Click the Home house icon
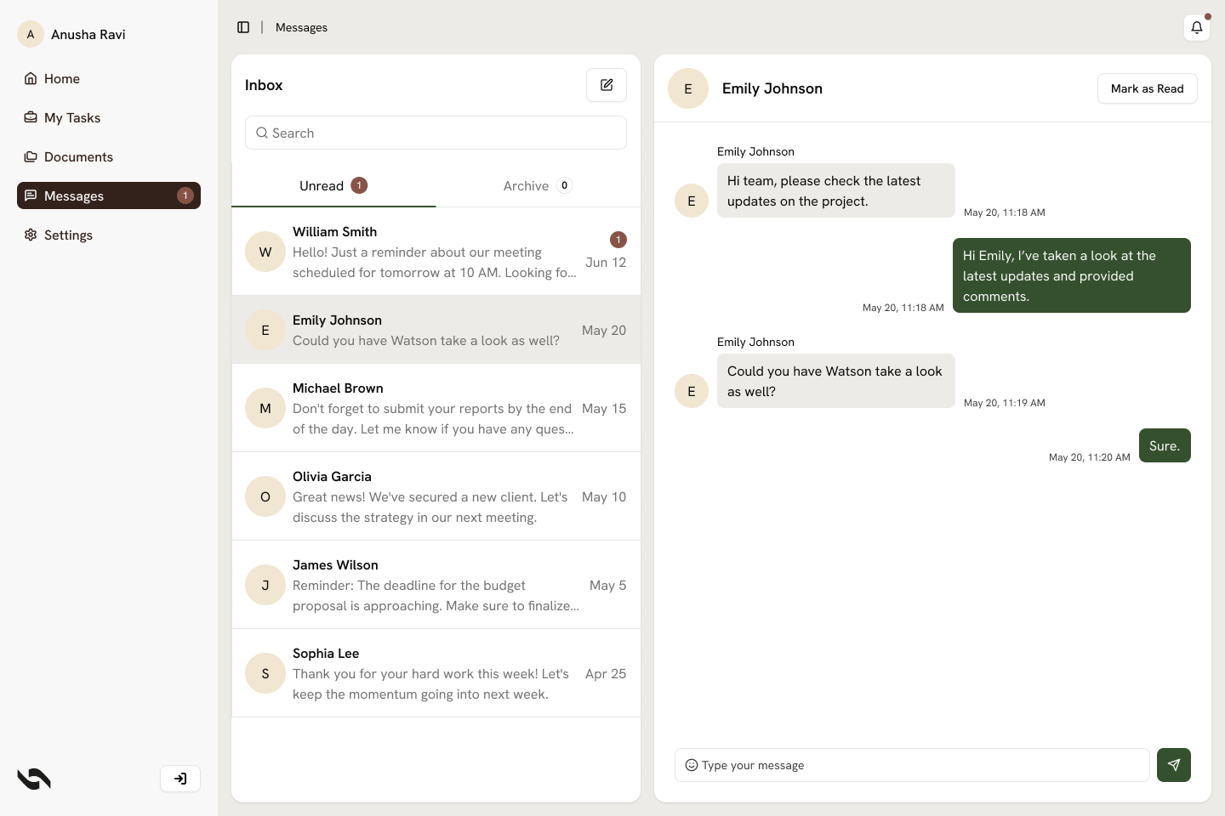This screenshot has width=1225, height=816. tap(31, 78)
